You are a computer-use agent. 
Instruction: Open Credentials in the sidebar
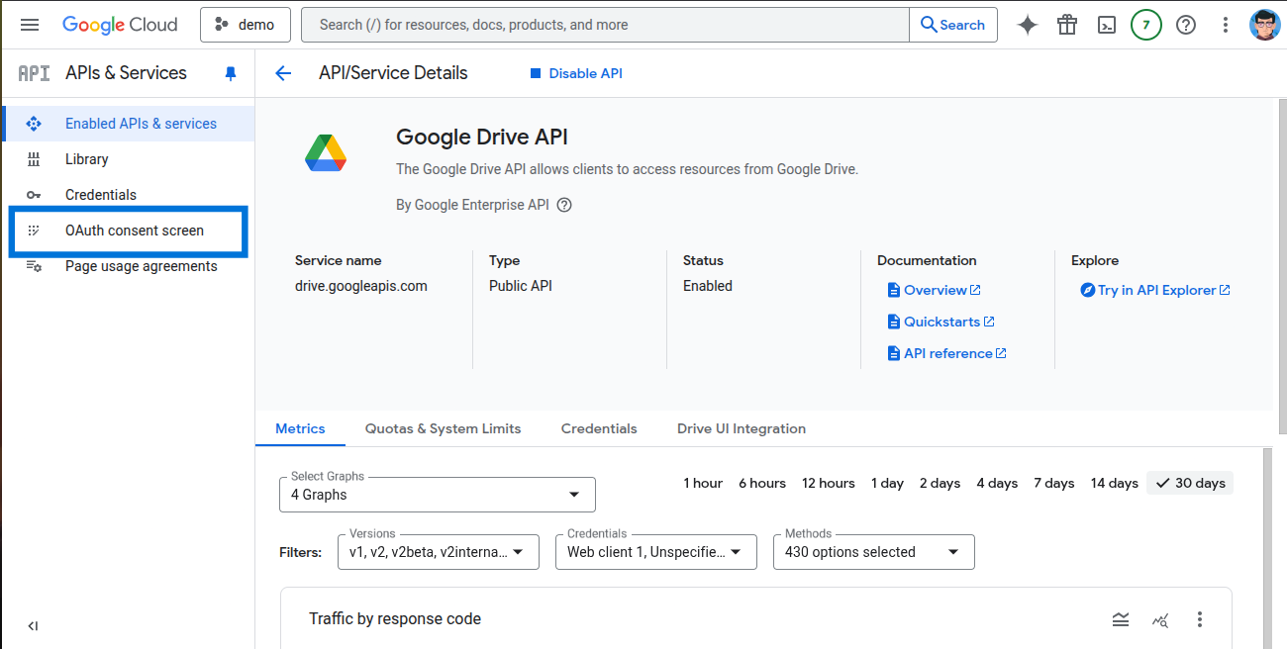128,195
